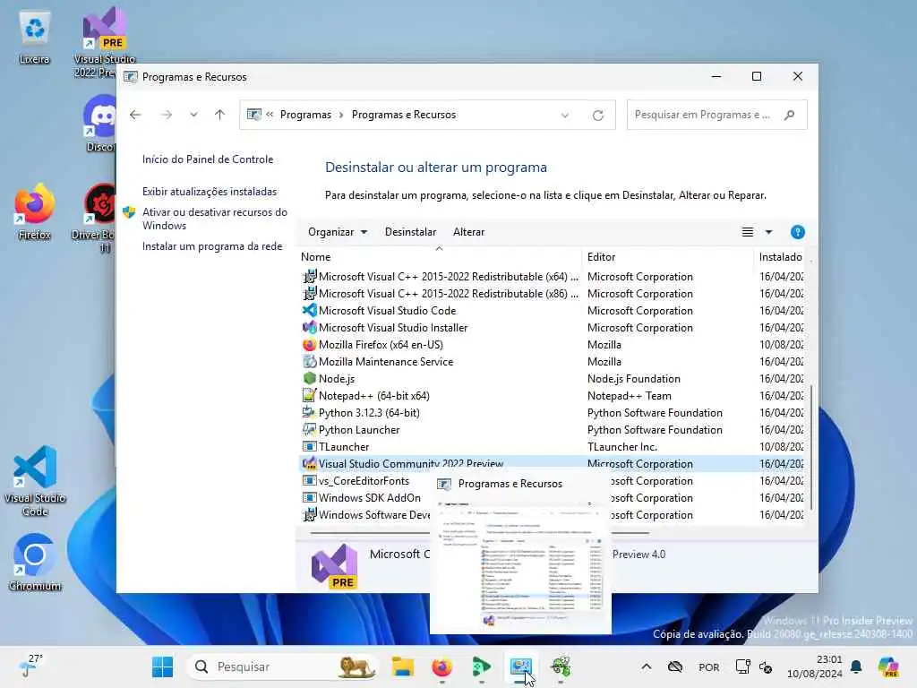The height and width of the screenshot is (688, 917).
Task: Expand the breadcrumb chevron before Programas
Action: tap(270, 115)
